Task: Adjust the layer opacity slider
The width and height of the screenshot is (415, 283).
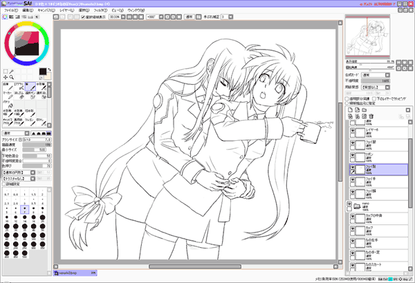Action: point(376,81)
